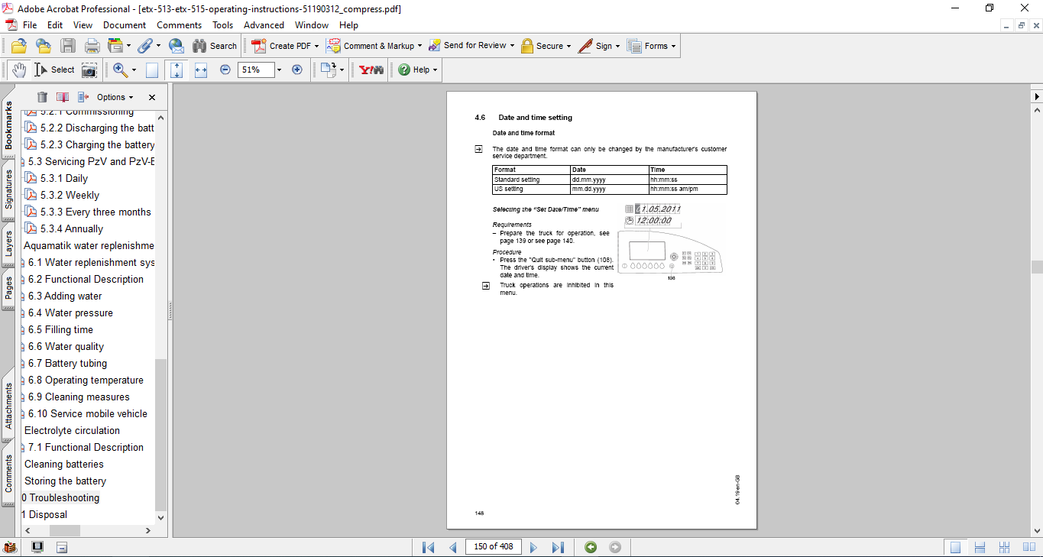
Task: Open the zoom percentage dropdown arrow
Action: tap(279, 70)
